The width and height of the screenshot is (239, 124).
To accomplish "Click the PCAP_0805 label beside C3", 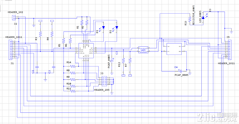I will coord(109,61).
